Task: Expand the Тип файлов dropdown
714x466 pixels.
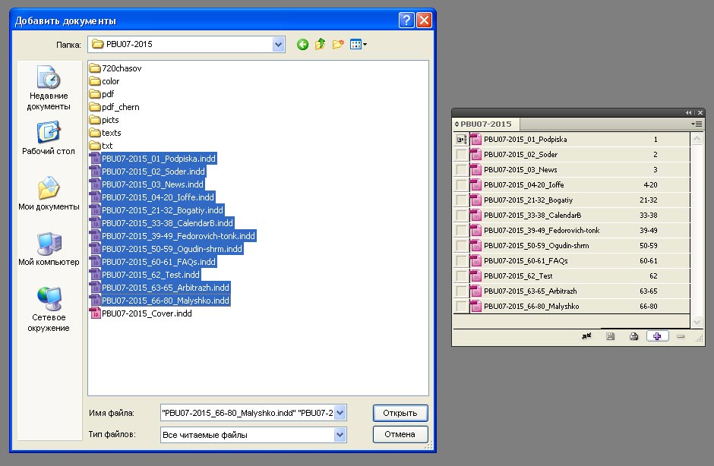Action: click(x=340, y=435)
